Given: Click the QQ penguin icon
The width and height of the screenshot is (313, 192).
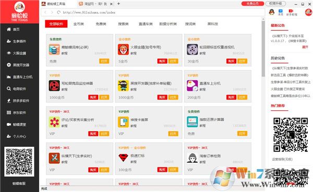Looking at the screenshot, I should tap(271, 12).
